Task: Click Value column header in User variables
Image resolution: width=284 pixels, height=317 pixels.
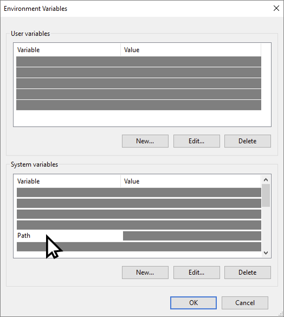Action: pyautogui.click(x=191, y=50)
